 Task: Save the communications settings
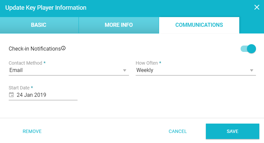[x=233, y=131]
